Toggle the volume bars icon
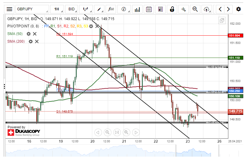Image resolution: width=246 pixels, height=160 pixels. pyautogui.click(x=137, y=9)
